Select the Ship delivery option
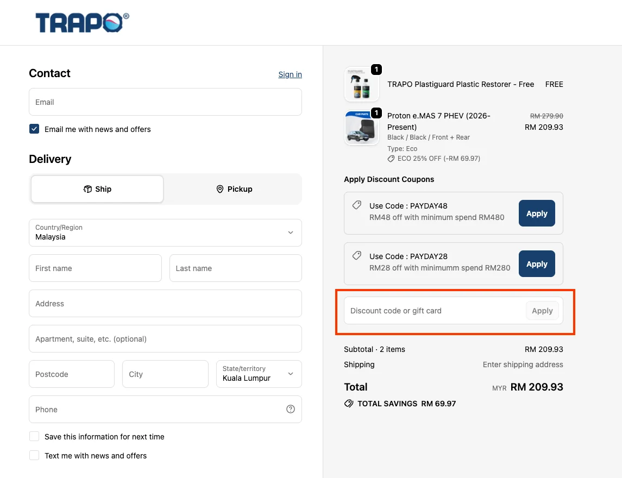622x478 pixels. pos(97,189)
